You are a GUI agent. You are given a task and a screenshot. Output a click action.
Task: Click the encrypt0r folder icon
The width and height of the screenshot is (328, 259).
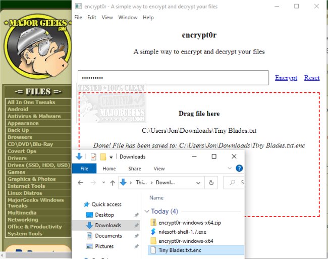tap(153, 241)
